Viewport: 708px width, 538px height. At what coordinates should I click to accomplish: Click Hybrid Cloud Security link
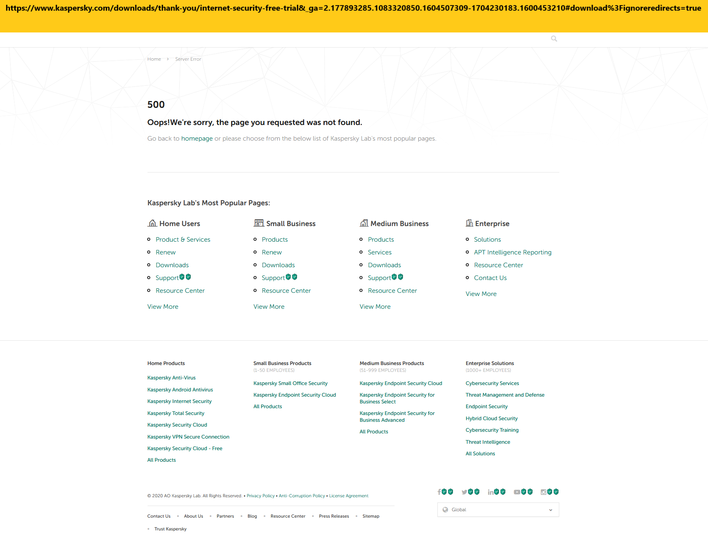pyautogui.click(x=491, y=418)
